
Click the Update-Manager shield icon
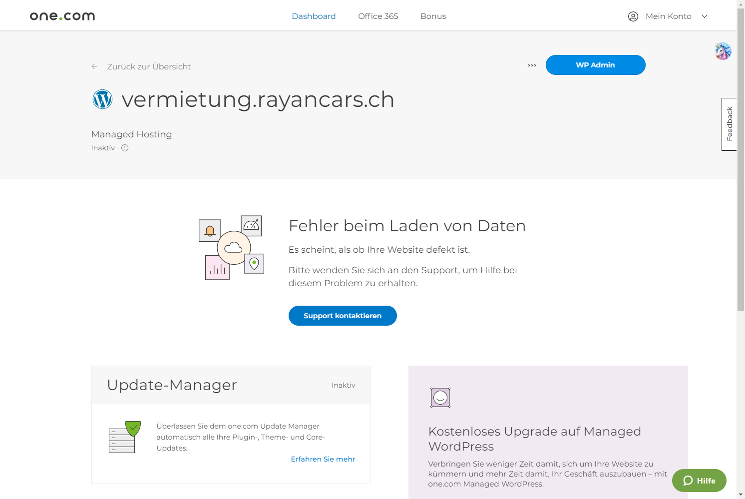point(125,437)
